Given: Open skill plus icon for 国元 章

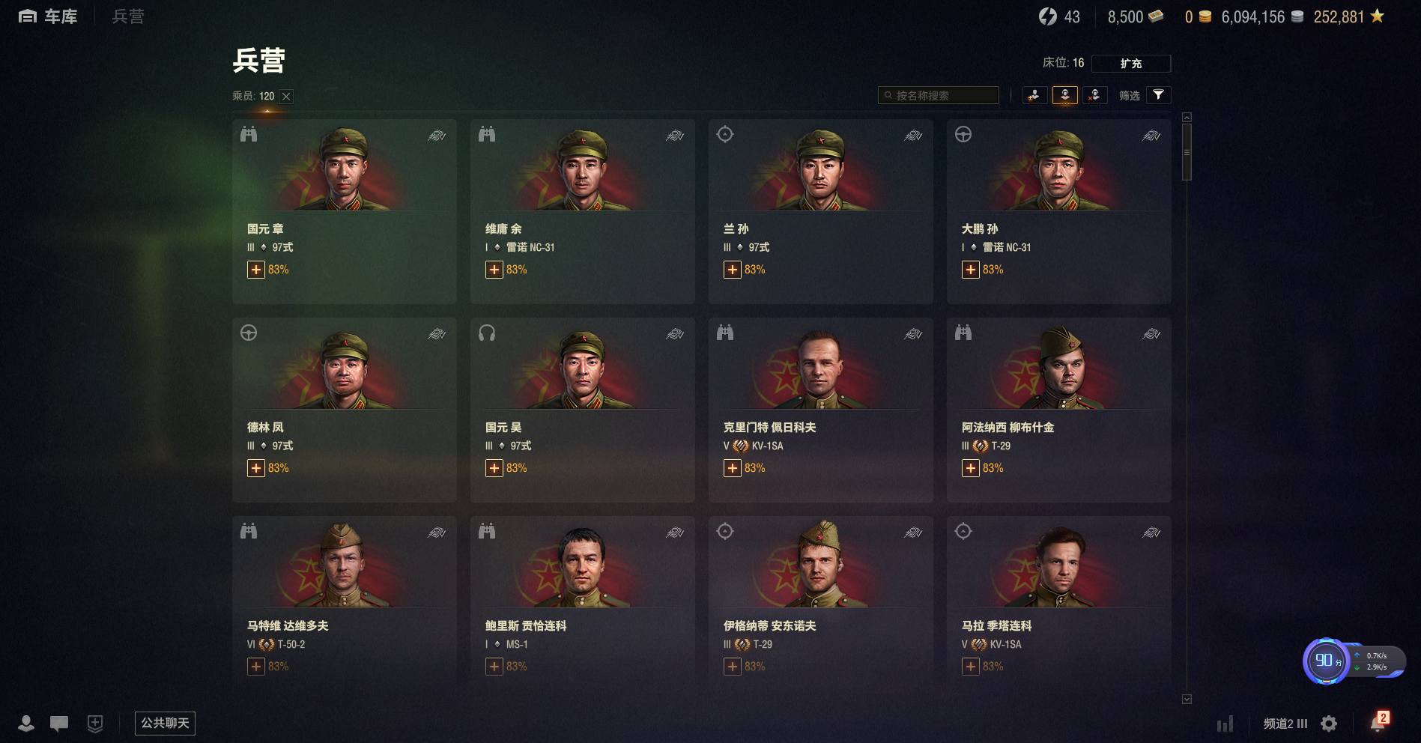Looking at the screenshot, I should 256,270.
